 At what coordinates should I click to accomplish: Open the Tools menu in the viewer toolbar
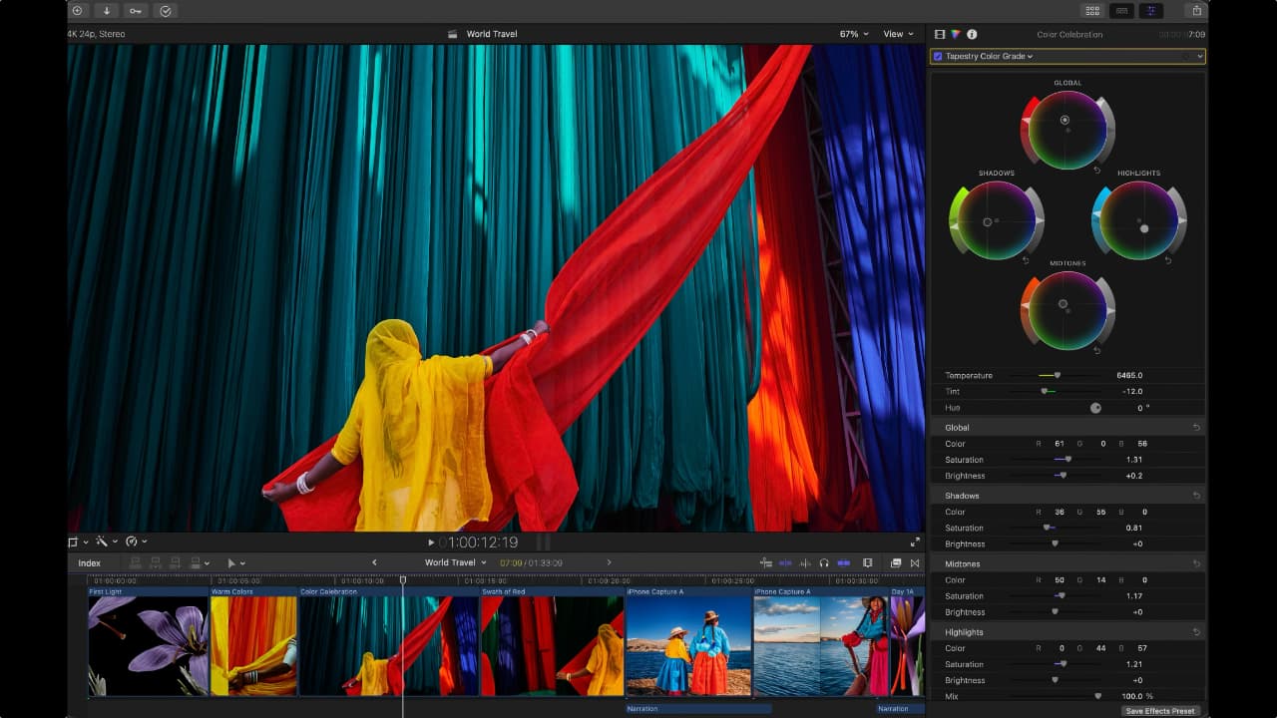[x=103, y=541]
